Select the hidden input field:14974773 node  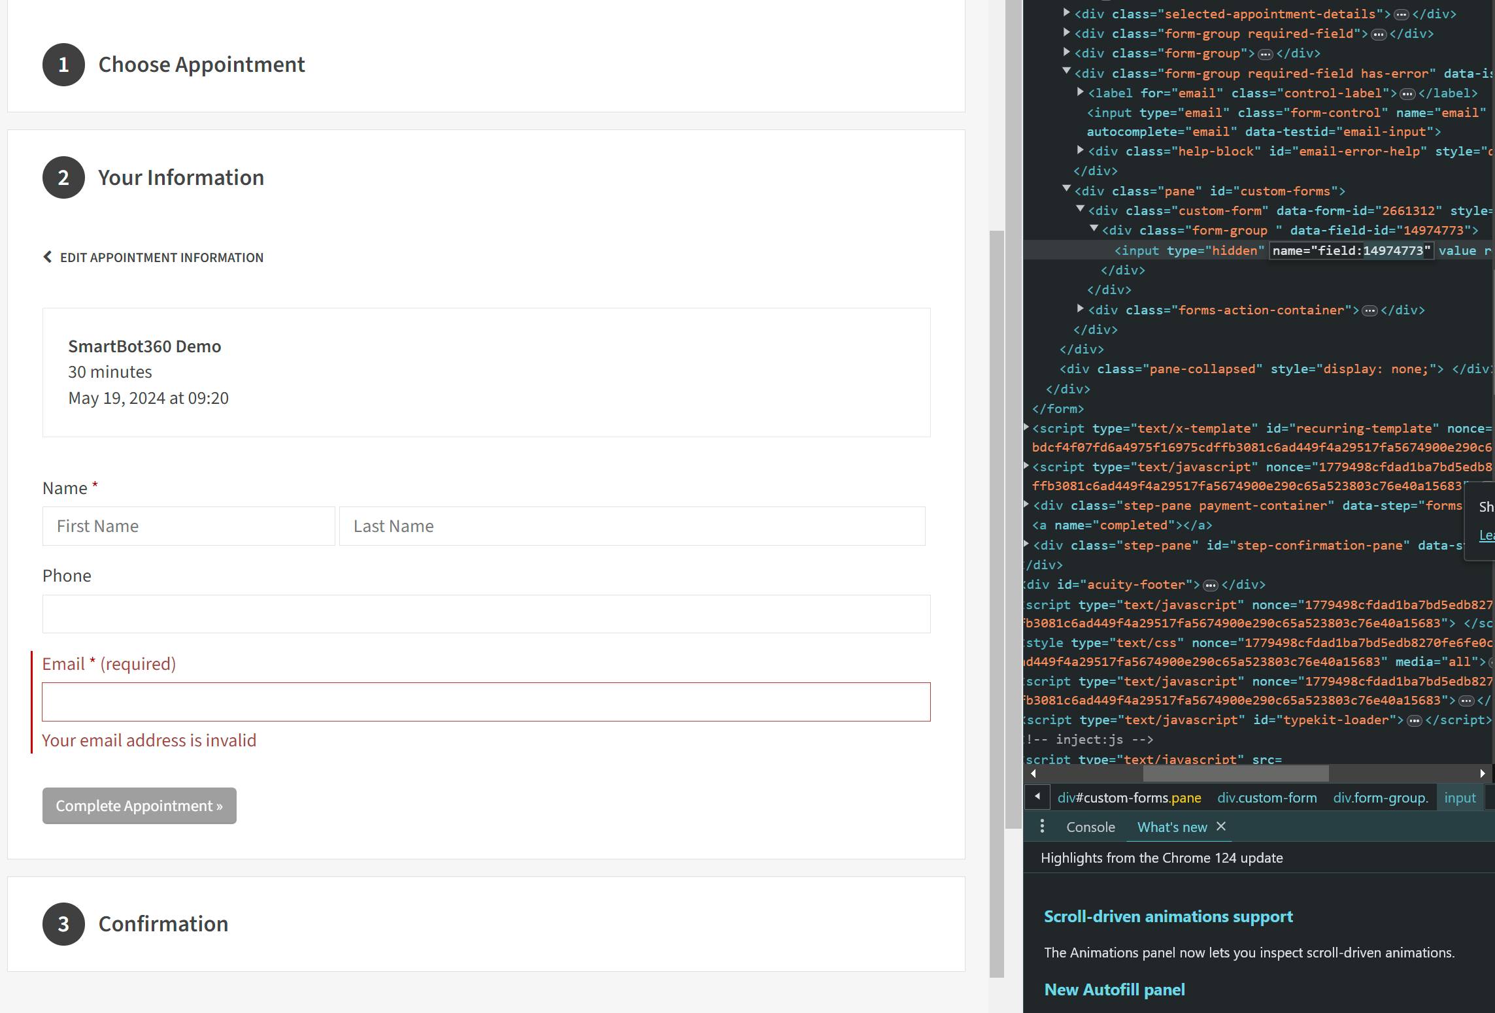[x=1258, y=250]
